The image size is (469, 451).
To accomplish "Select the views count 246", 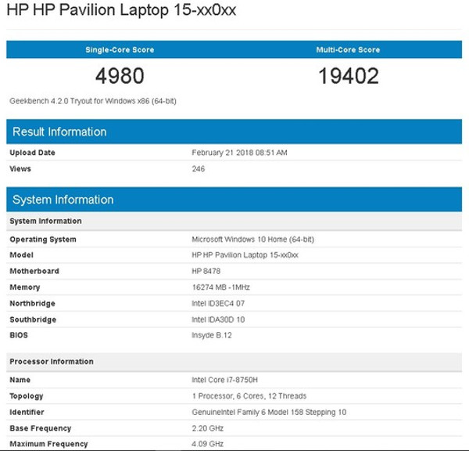I will coord(199,168).
